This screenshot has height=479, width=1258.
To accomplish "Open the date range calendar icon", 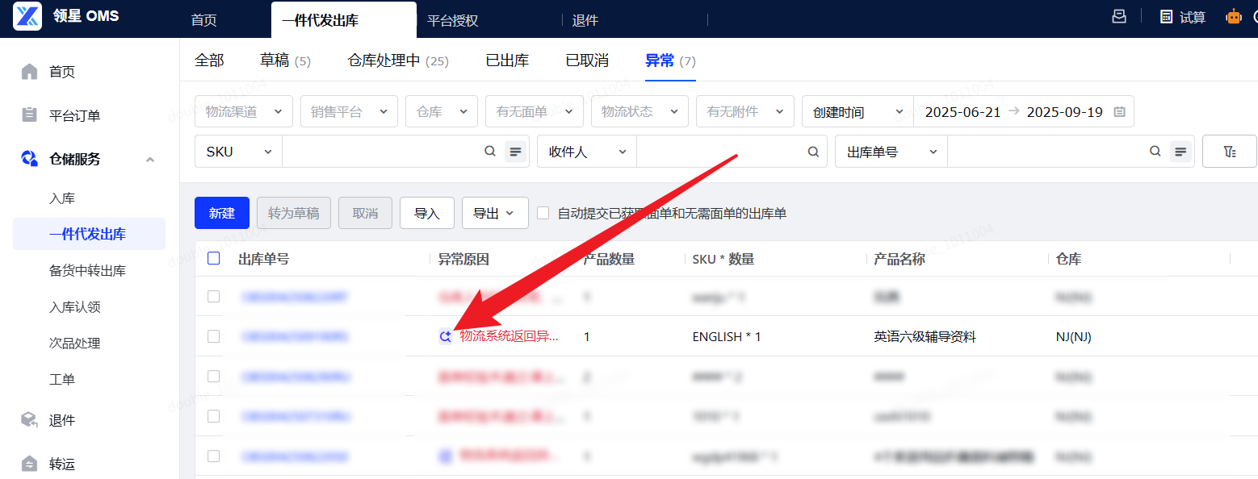I will tap(1119, 112).
